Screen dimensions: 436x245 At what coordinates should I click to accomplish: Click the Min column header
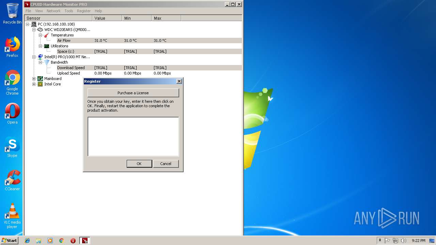tap(137, 18)
